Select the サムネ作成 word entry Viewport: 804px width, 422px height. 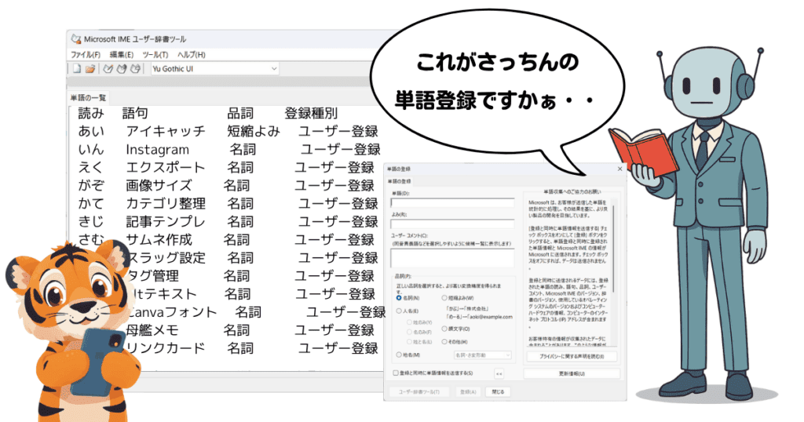[x=159, y=240]
